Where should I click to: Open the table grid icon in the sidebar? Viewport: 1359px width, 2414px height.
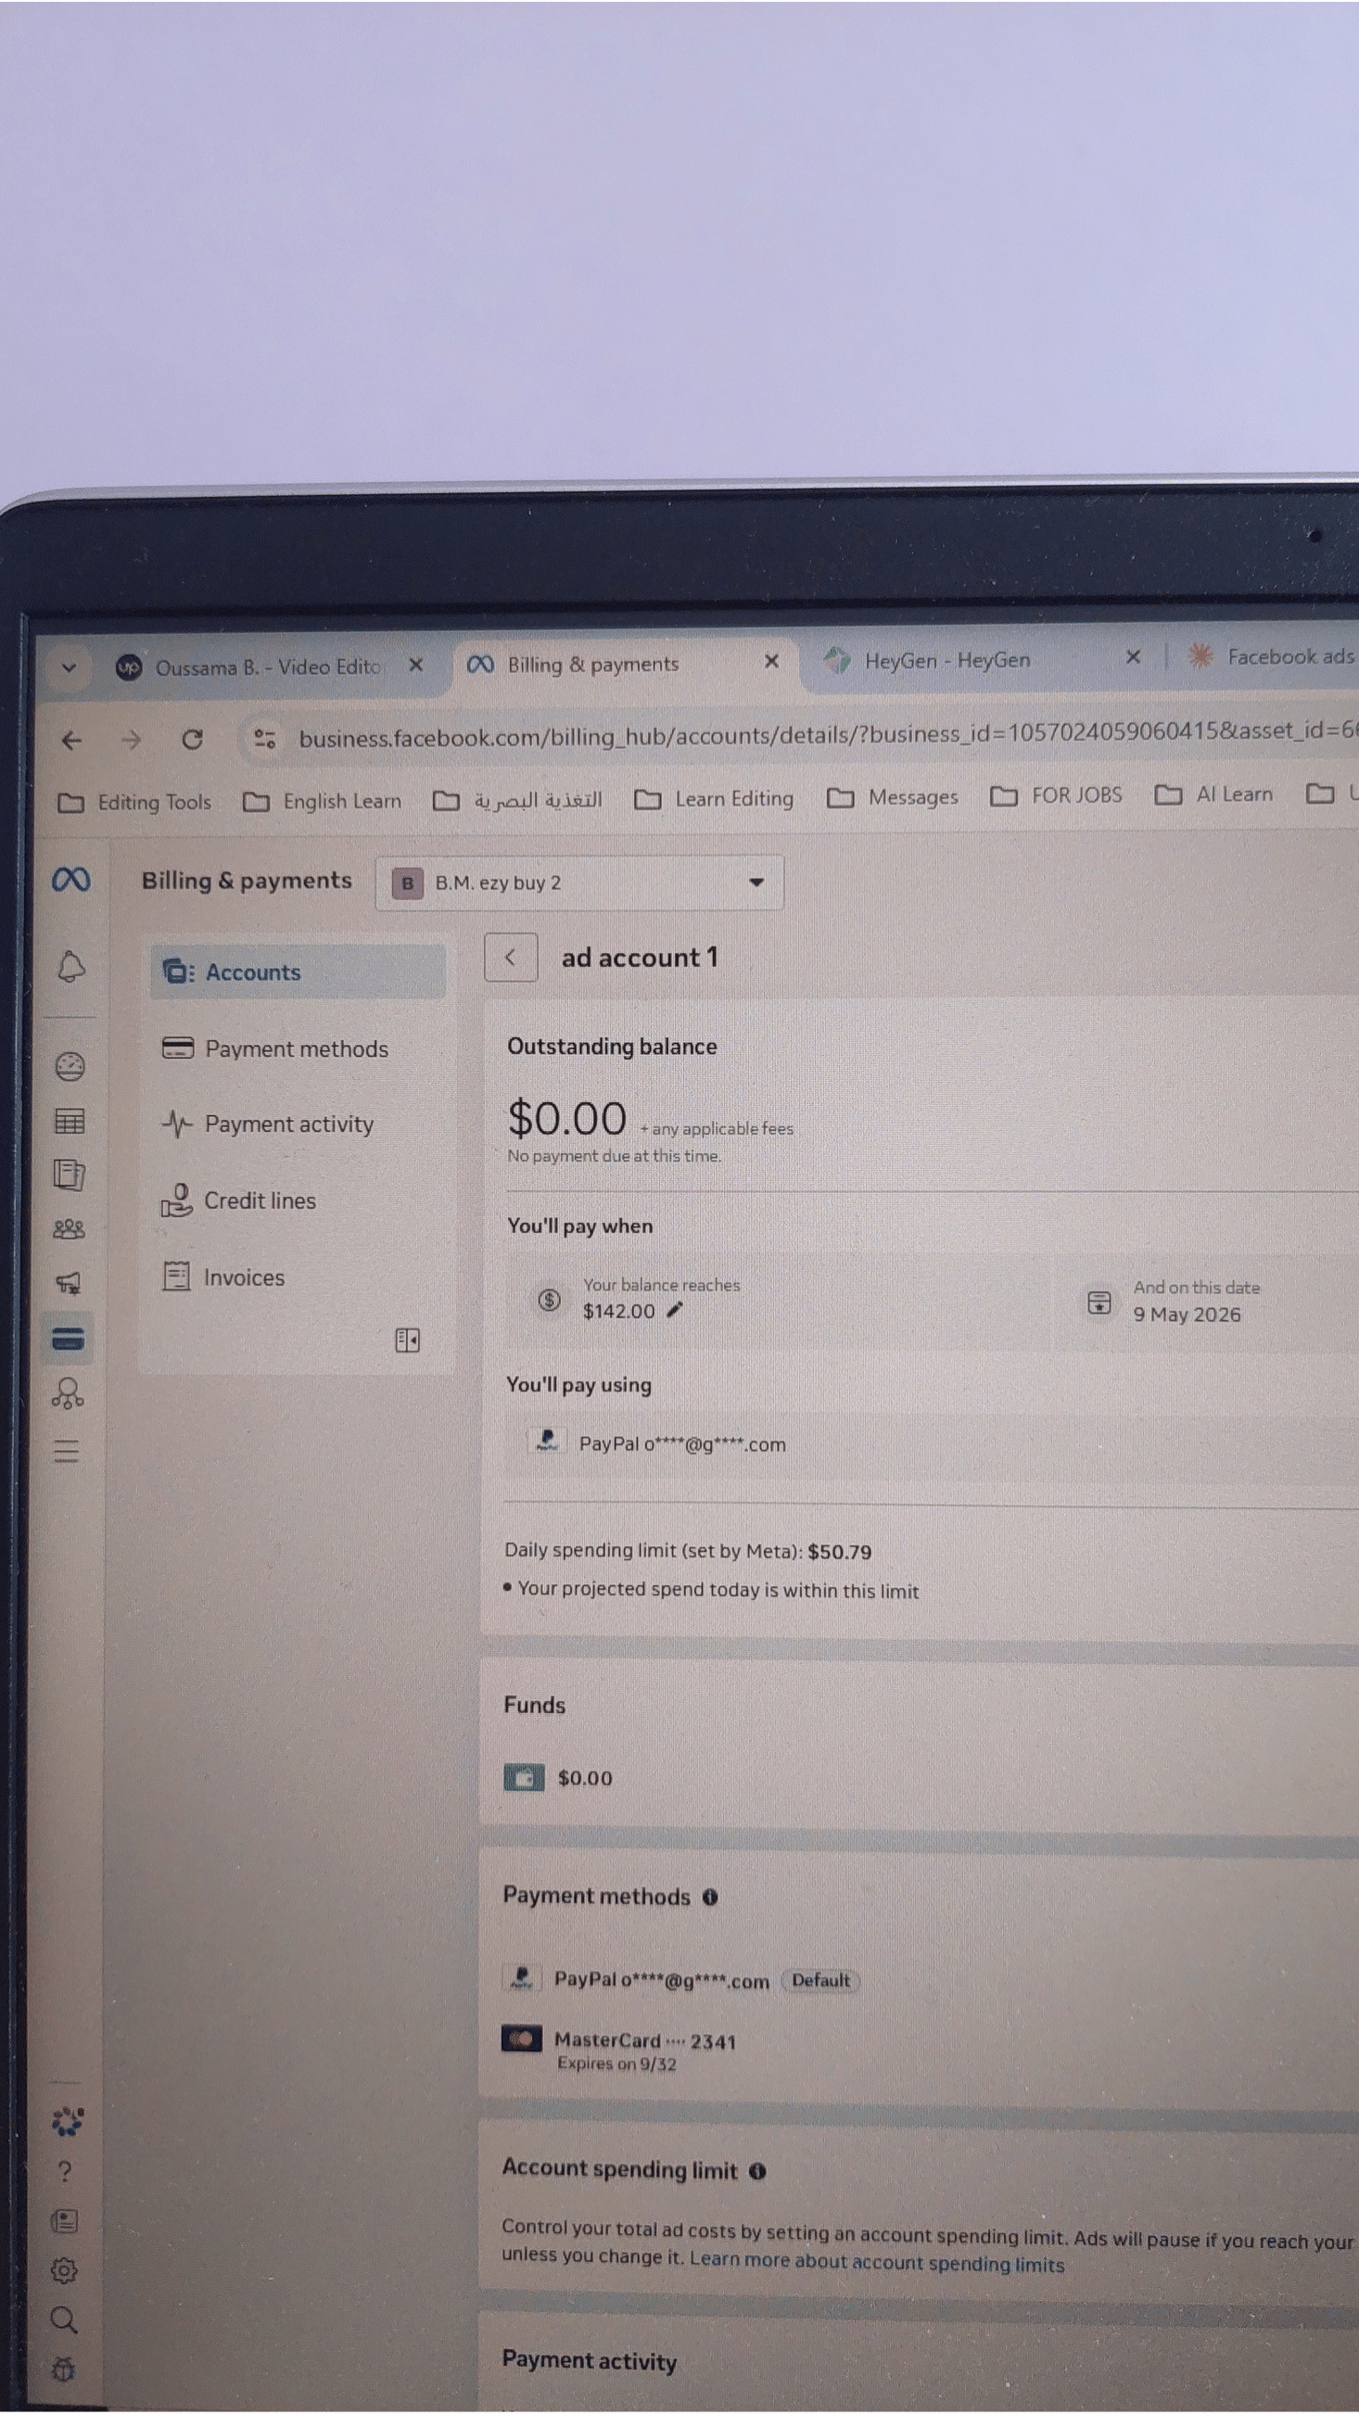click(70, 1121)
